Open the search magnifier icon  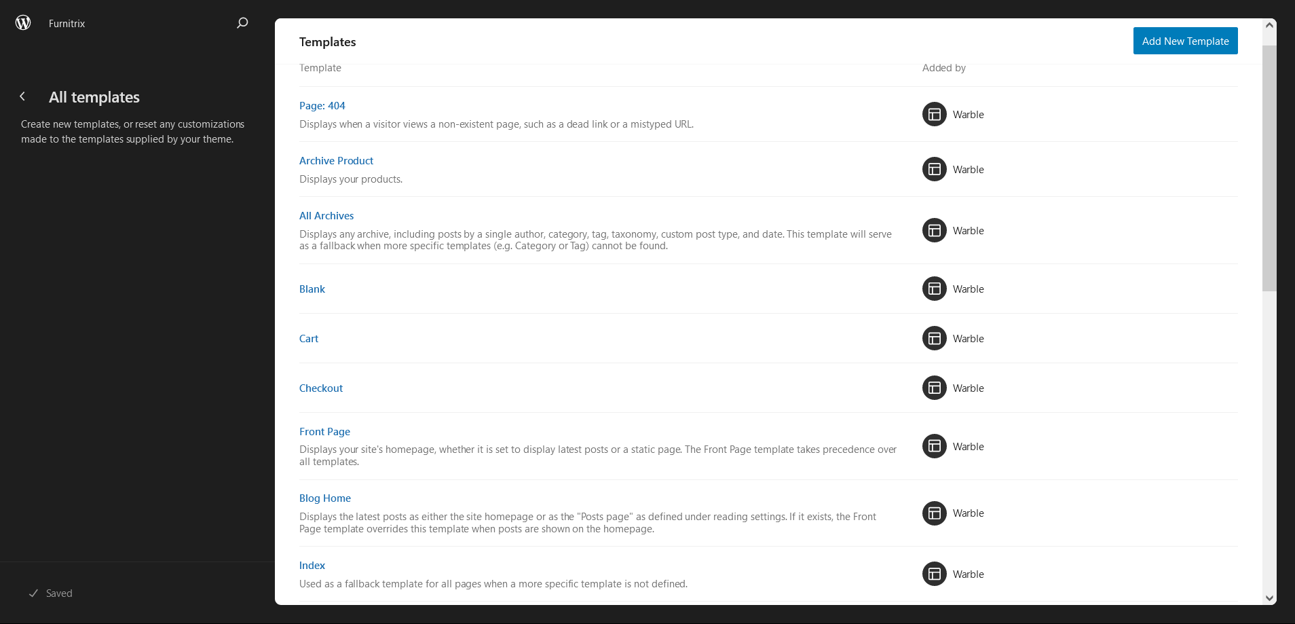pos(242,23)
